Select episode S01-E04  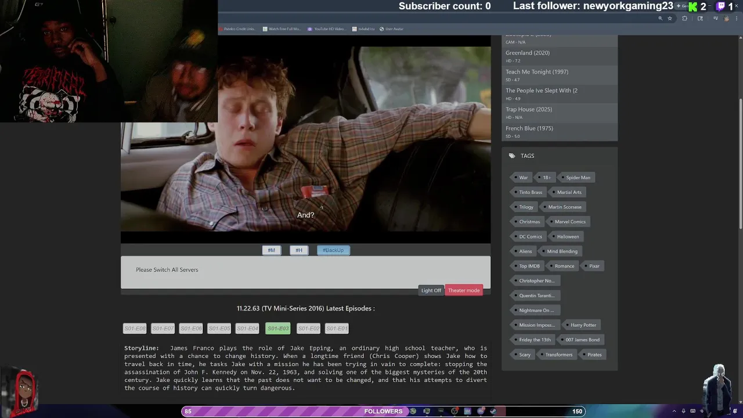(247, 329)
